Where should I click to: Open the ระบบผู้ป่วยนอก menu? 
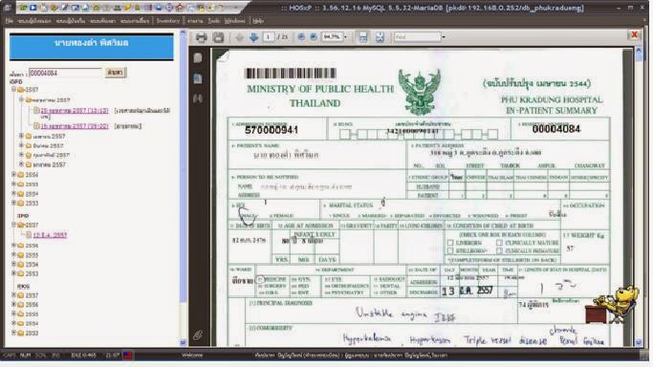click(34, 20)
